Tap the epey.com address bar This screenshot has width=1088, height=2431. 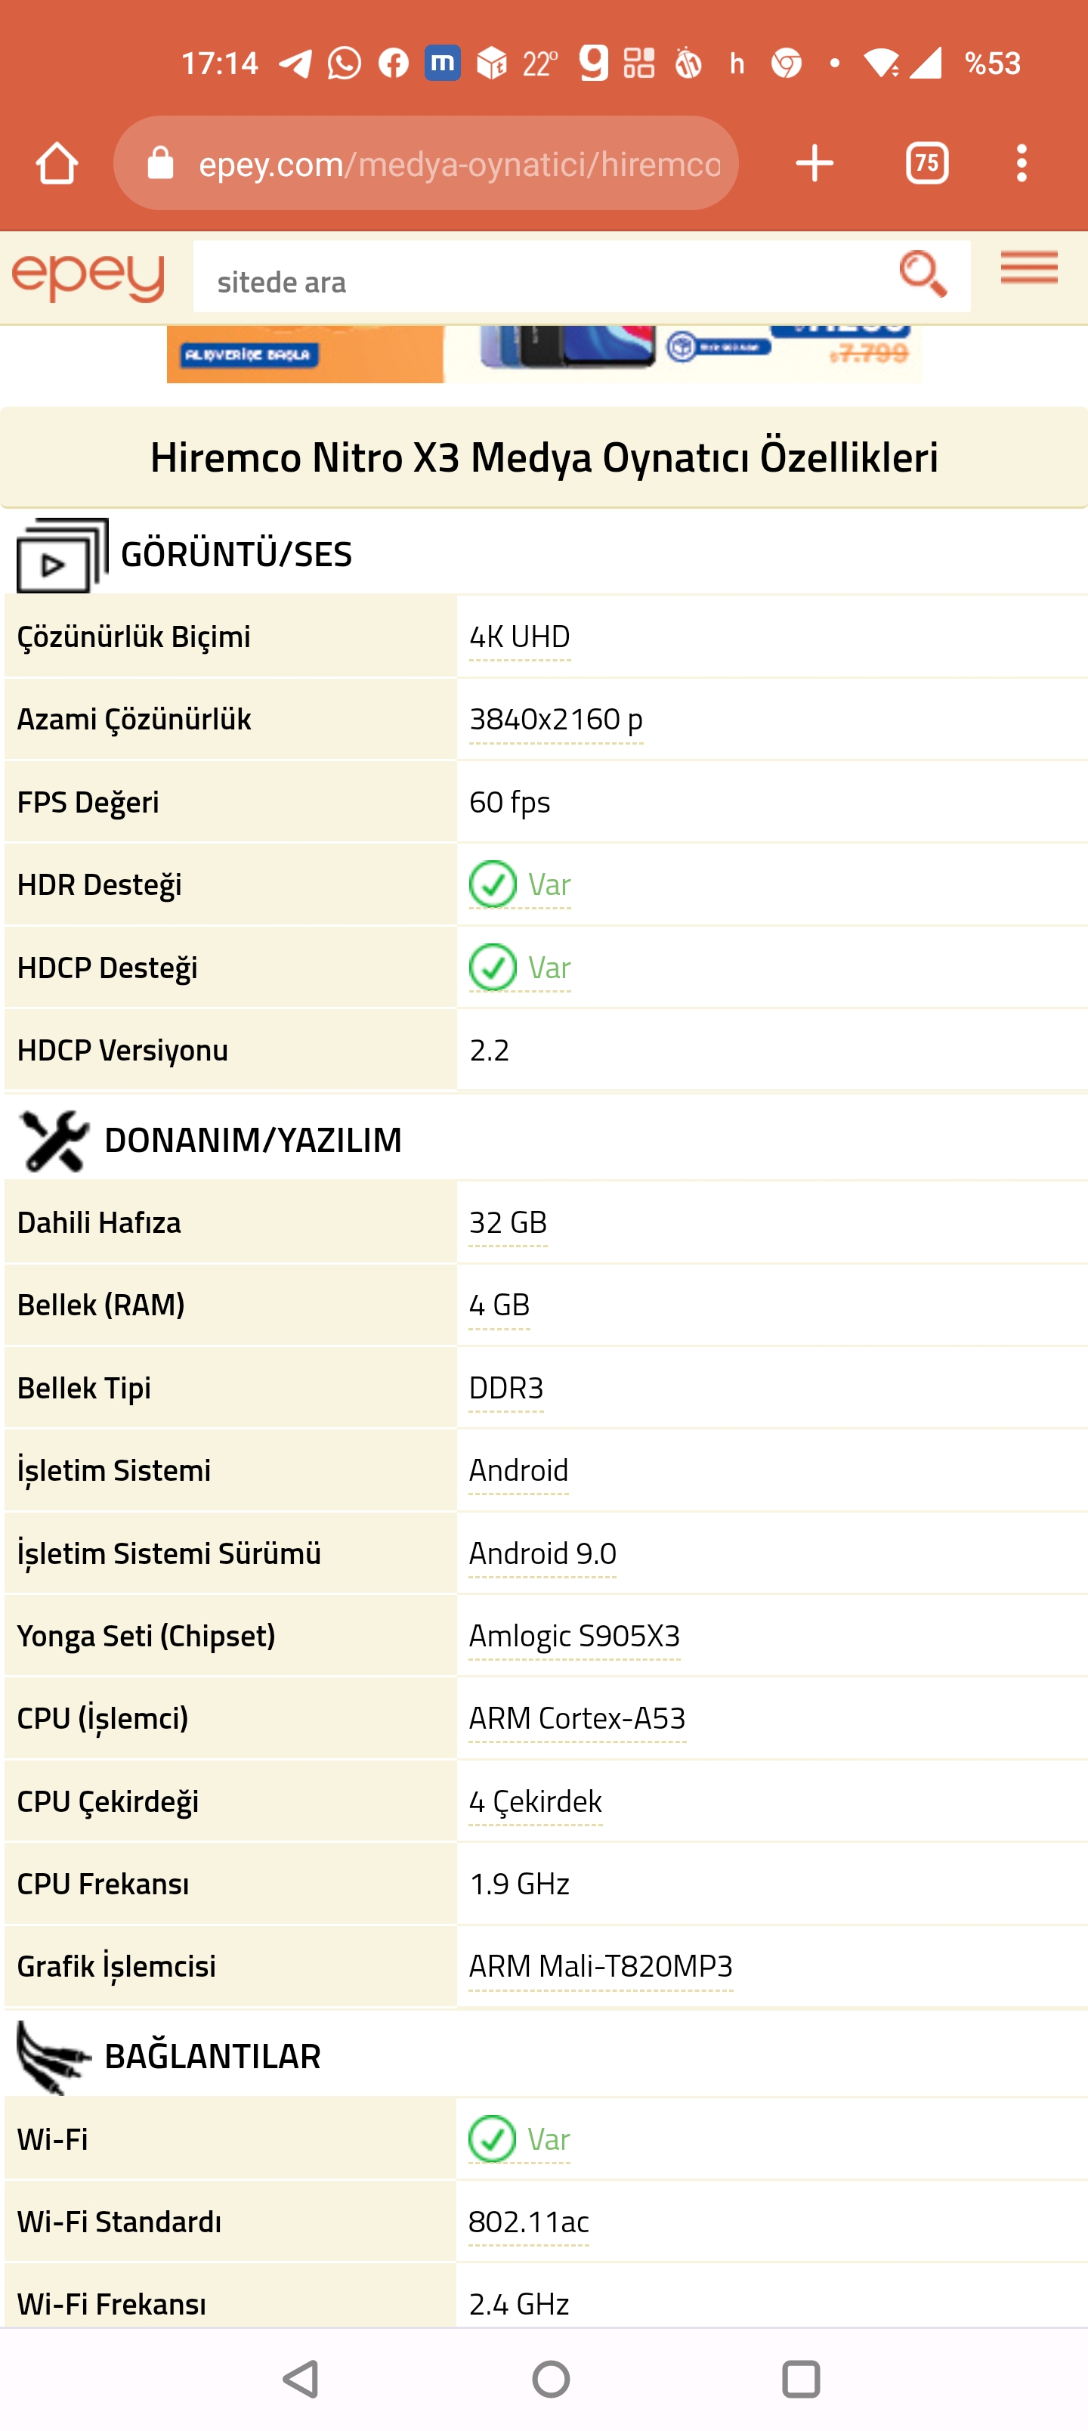tap(459, 164)
